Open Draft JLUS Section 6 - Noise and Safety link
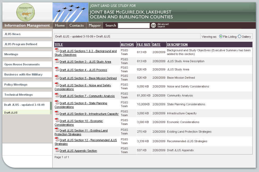259x172 pixels. click(x=83, y=87)
